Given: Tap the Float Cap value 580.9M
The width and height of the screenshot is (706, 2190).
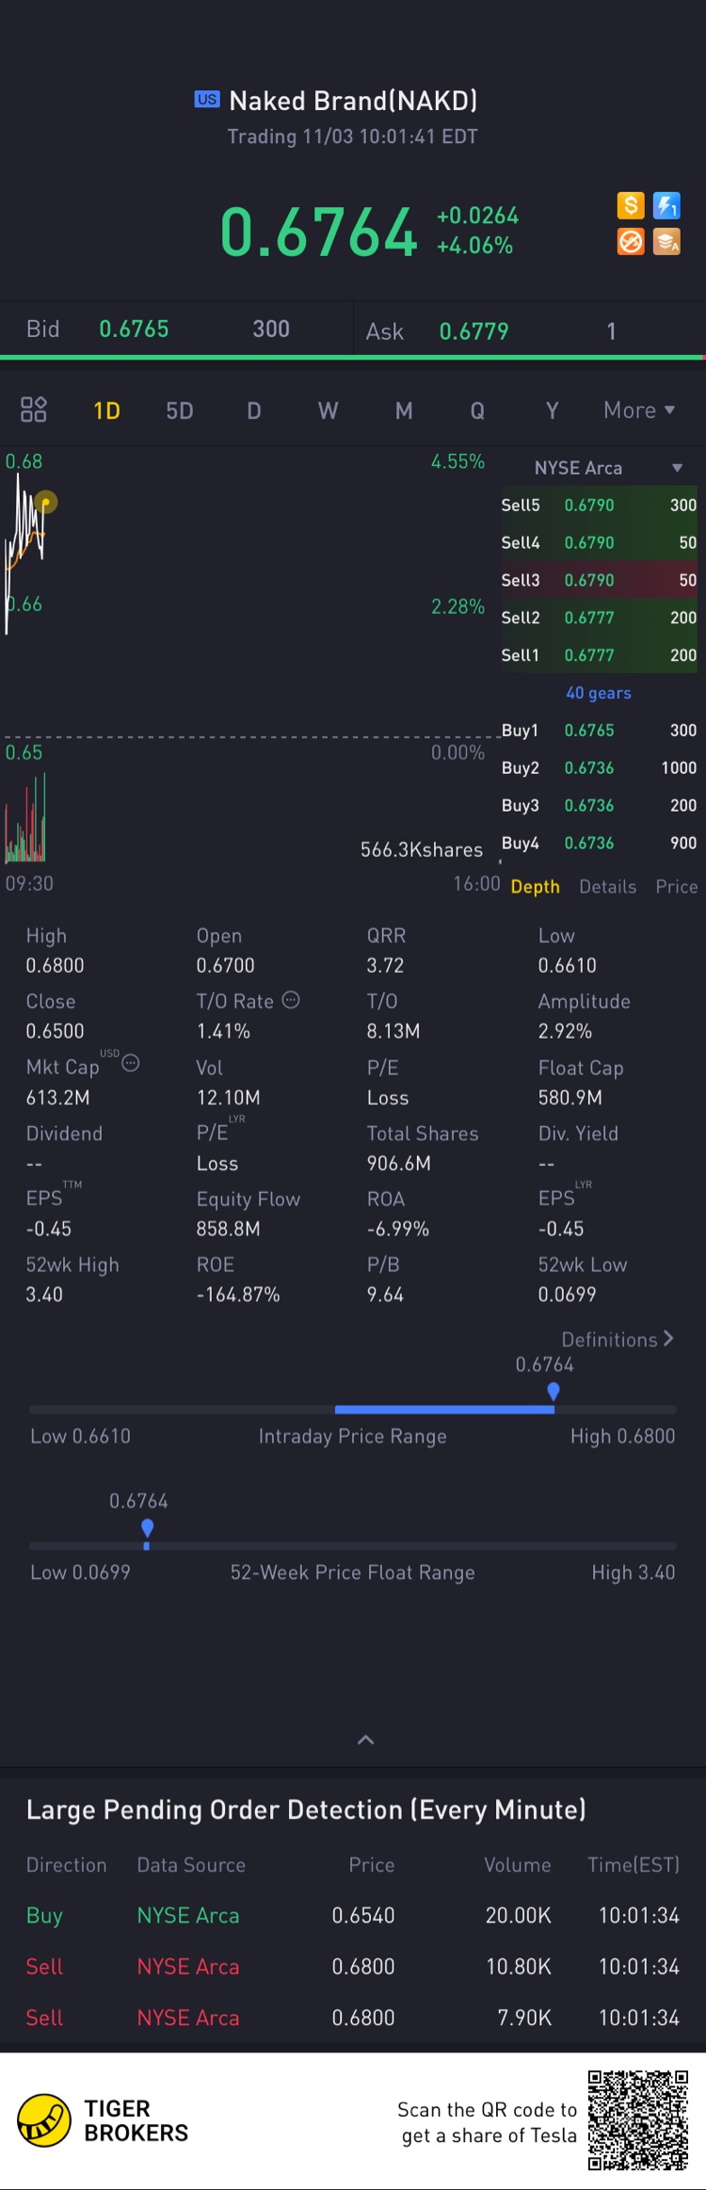Looking at the screenshot, I should [x=570, y=1097].
